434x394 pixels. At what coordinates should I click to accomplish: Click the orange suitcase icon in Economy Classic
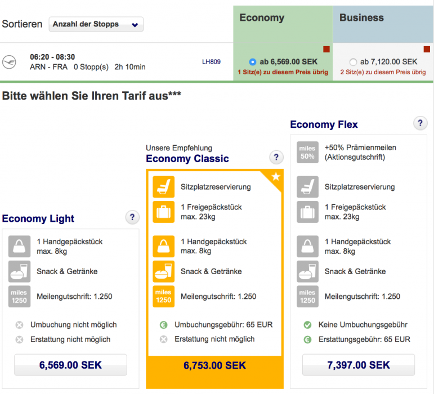164,212
